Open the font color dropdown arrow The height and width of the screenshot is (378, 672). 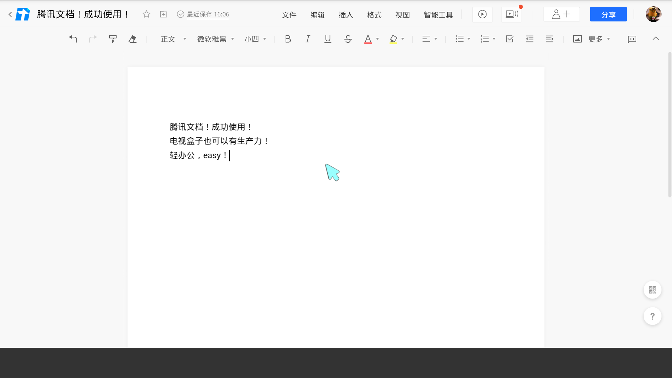(x=378, y=39)
